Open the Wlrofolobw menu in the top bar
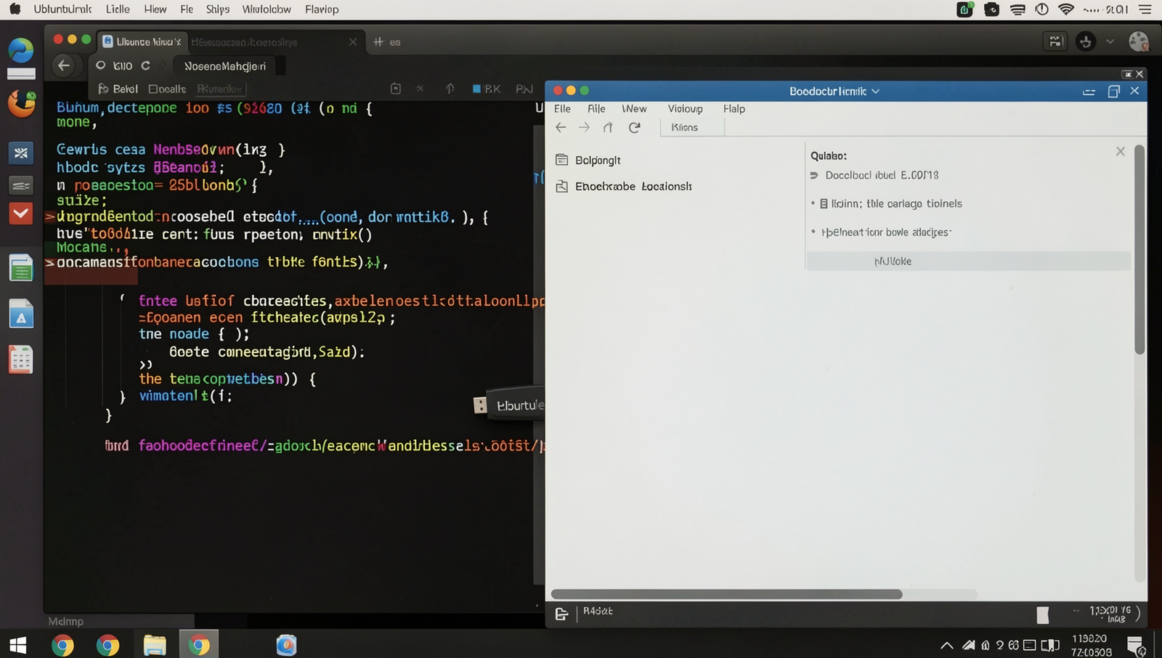The width and height of the screenshot is (1162, 658). coord(267,9)
